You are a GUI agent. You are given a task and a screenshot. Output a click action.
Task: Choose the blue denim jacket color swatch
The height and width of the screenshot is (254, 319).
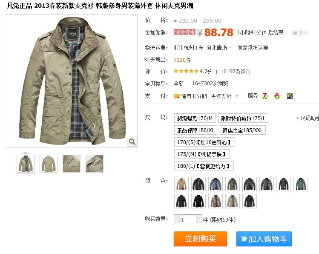(216, 184)
